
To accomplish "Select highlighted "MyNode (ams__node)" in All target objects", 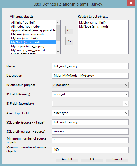I will click(x=33, y=42).
